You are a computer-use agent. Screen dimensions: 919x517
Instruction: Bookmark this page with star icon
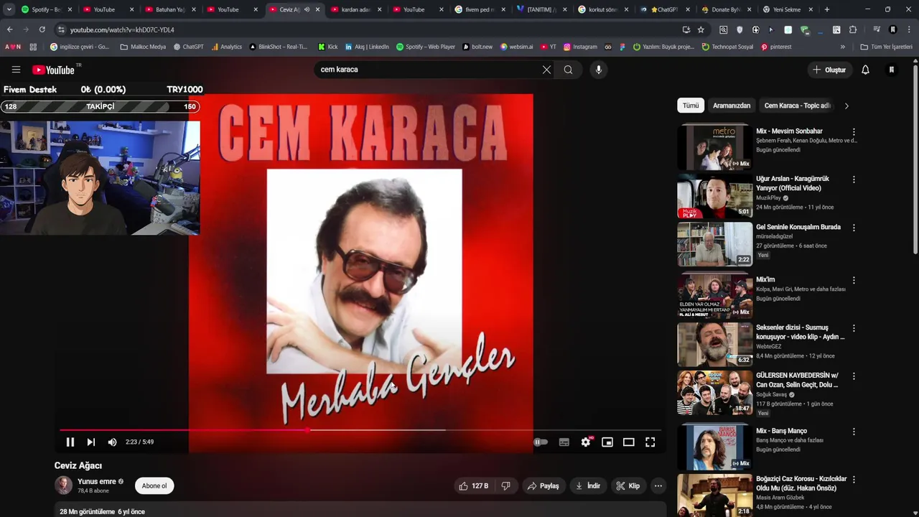click(x=701, y=29)
